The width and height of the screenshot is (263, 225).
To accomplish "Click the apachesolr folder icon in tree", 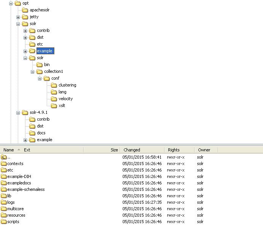I will pyautogui.click(x=25, y=10).
